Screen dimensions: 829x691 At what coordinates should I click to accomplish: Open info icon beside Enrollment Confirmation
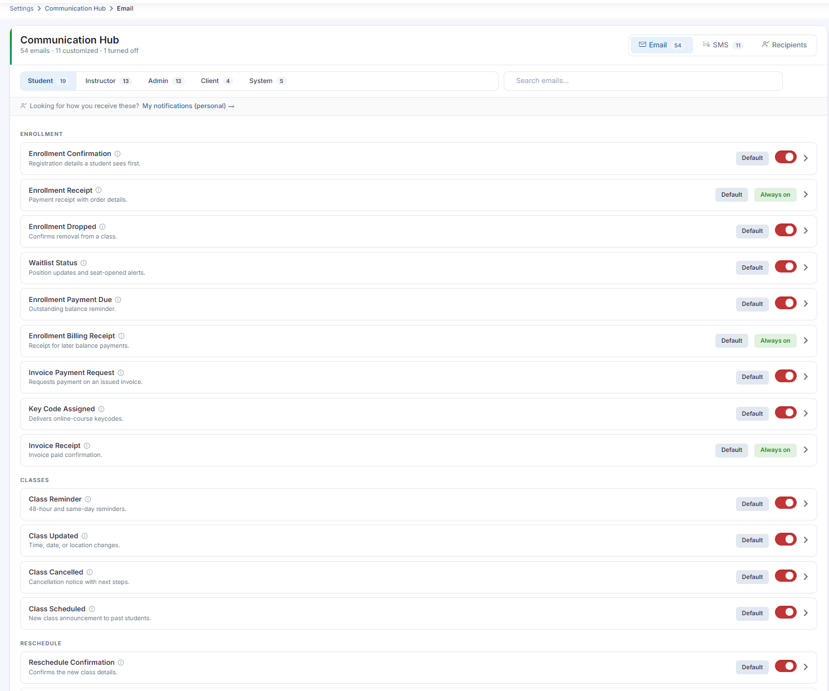(118, 154)
